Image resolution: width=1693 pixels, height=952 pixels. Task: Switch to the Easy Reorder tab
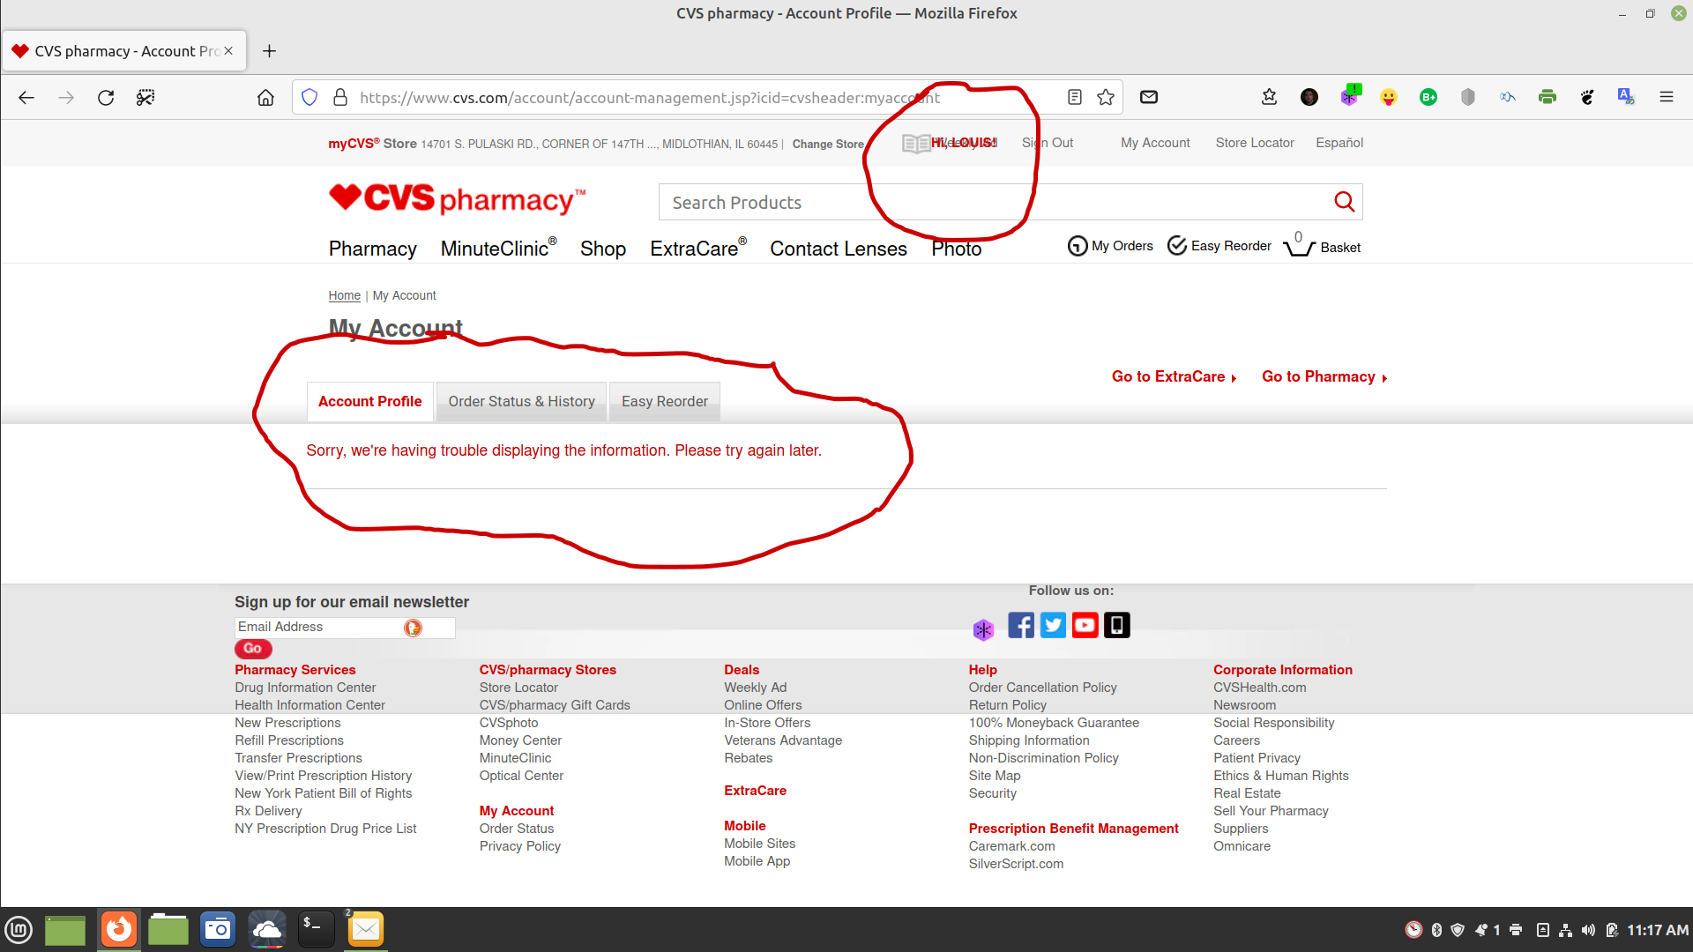pos(665,401)
